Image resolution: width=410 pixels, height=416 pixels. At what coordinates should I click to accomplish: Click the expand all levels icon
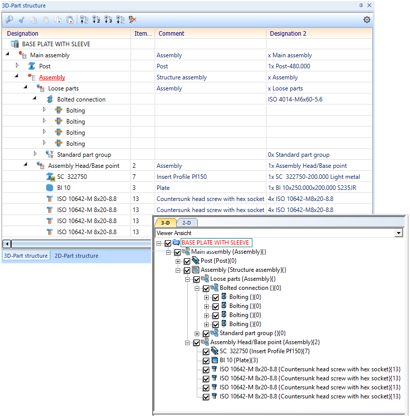[x=120, y=20]
